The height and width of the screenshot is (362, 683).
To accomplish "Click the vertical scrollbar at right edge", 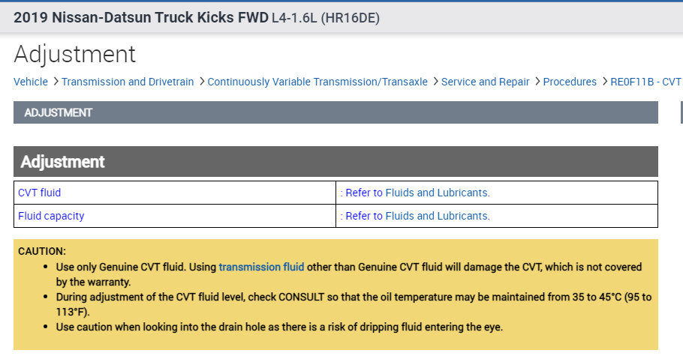I will [681, 112].
